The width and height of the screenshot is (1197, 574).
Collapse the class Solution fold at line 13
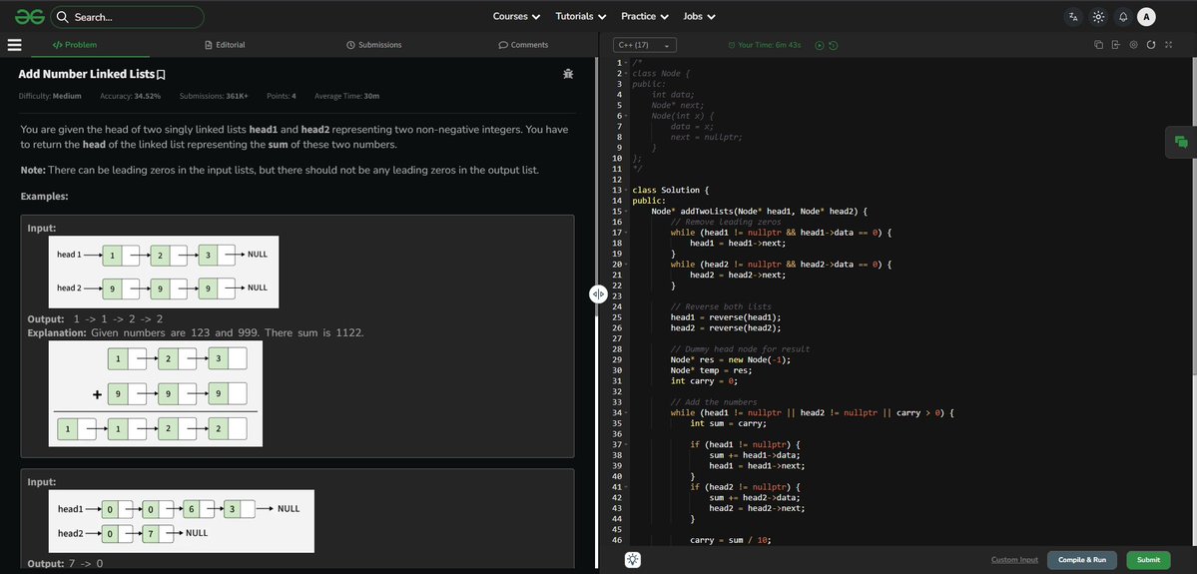point(627,190)
